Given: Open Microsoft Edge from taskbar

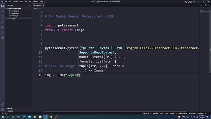Looking at the screenshot, I should [24, 117].
